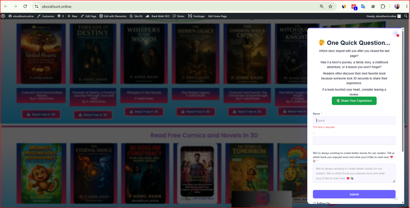Image resolution: width=410 pixels, height=208 pixels.
Task: Click Edit Home Page link
Action: pyautogui.click(x=217, y=16)
